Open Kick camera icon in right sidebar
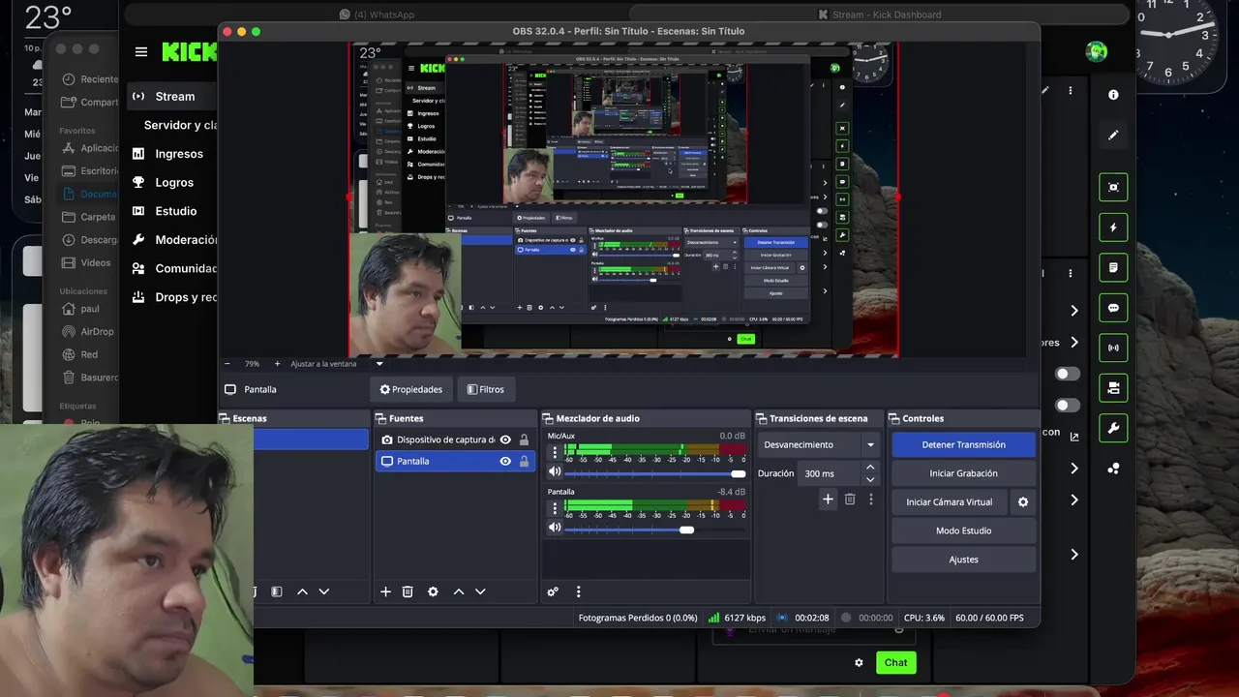 click(x=1113, y=388)
